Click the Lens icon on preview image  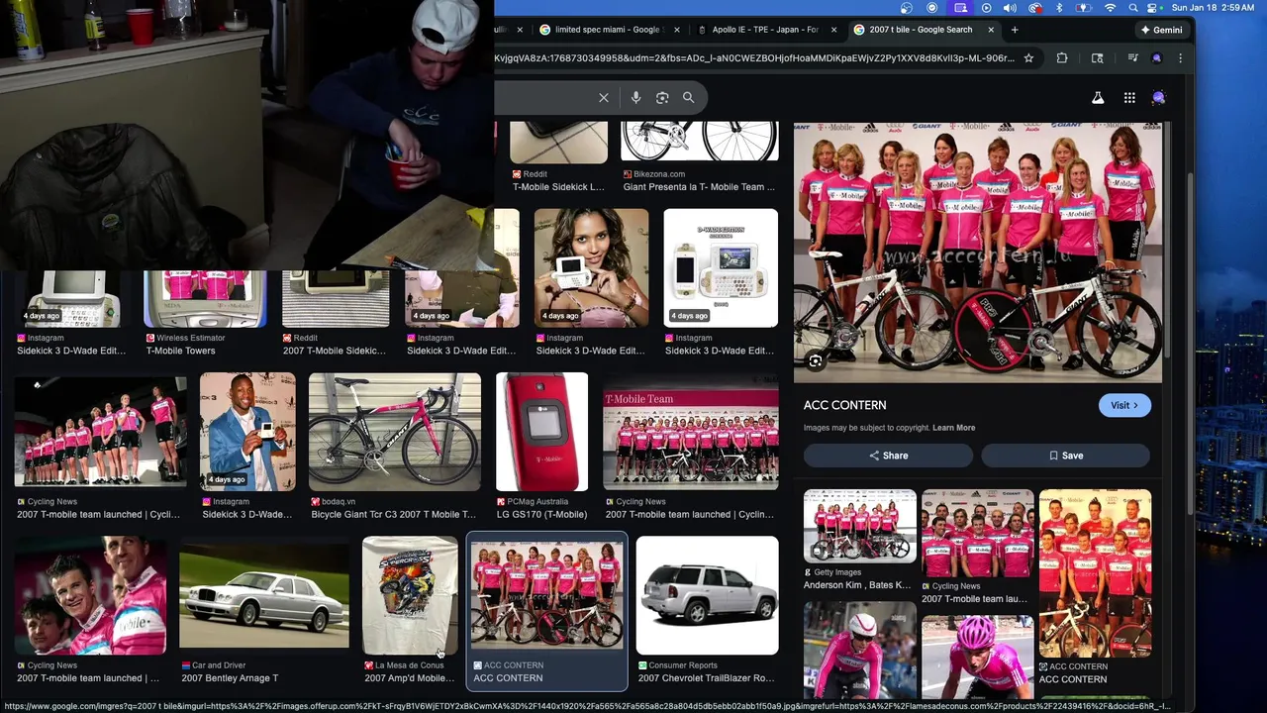click(815, 361)
